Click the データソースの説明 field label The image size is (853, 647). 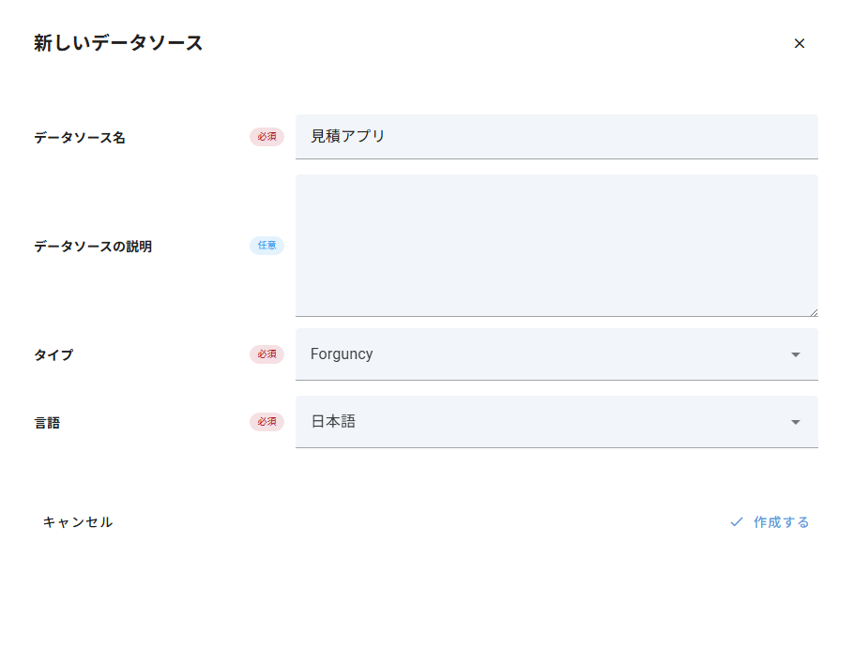click(93, 247)
